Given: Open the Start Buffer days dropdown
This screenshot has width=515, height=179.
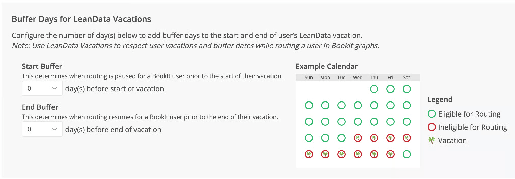Looking at the screenshot, I should tap(42, 88).
